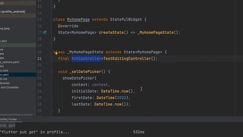Click the @override annotation
This screenshot has height=137, width=243.
click(x=68, y=26)
